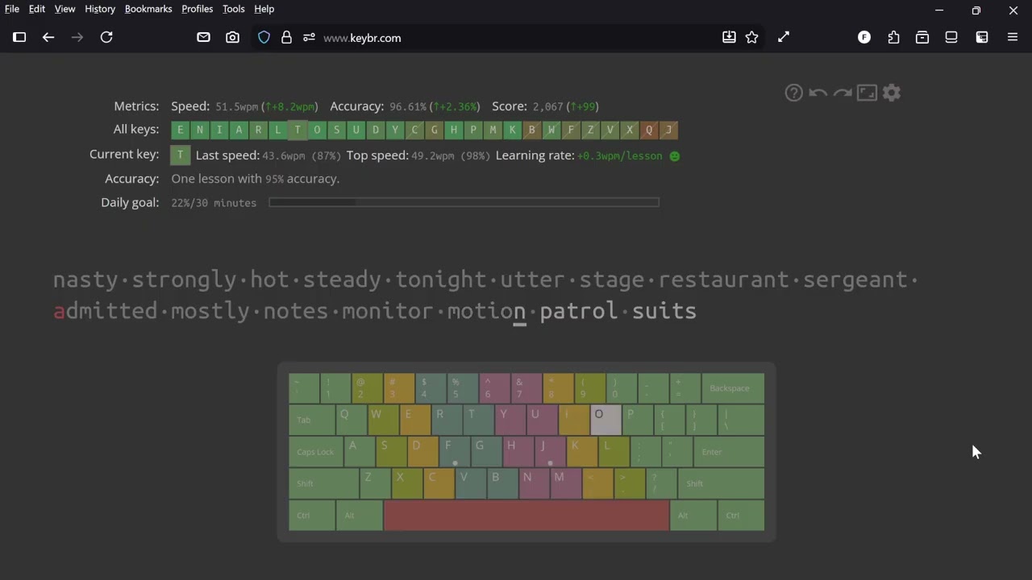Click the keybr redo arrow icon
1032x580 pixels.
pyautogui.click(x=843, y=93)
